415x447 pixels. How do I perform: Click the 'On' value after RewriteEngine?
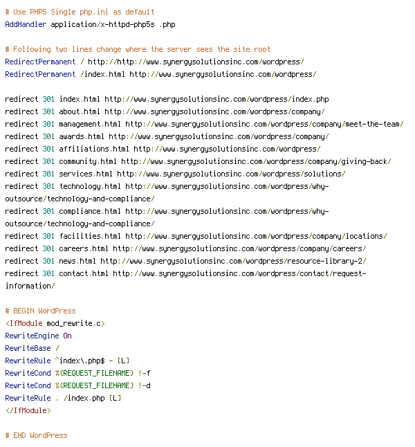67,336
